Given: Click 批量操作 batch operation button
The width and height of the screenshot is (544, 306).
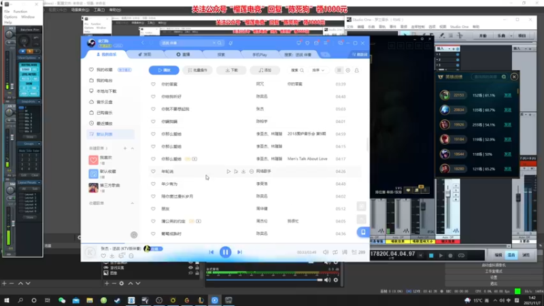Looking at the screenshot, I should click(x=197, y=70).
